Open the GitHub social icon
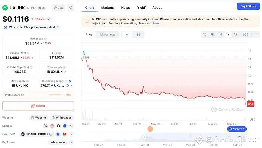The image size is (262, 148). [58, 126]
